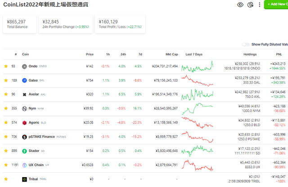288x187 pixels.
Task: Toggle the star next to Nym
Action: click(x=6, y=109)
